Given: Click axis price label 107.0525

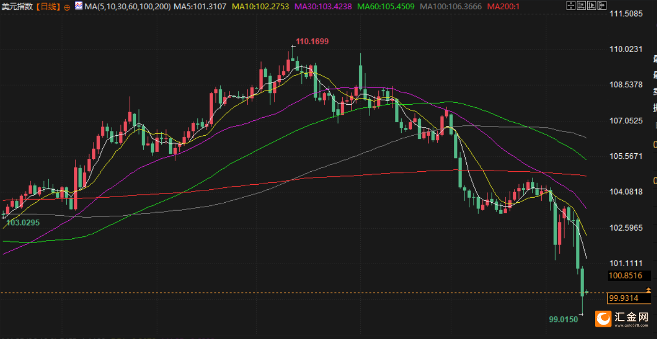Looking at the screenshot, I should click(x=625, y=121).
